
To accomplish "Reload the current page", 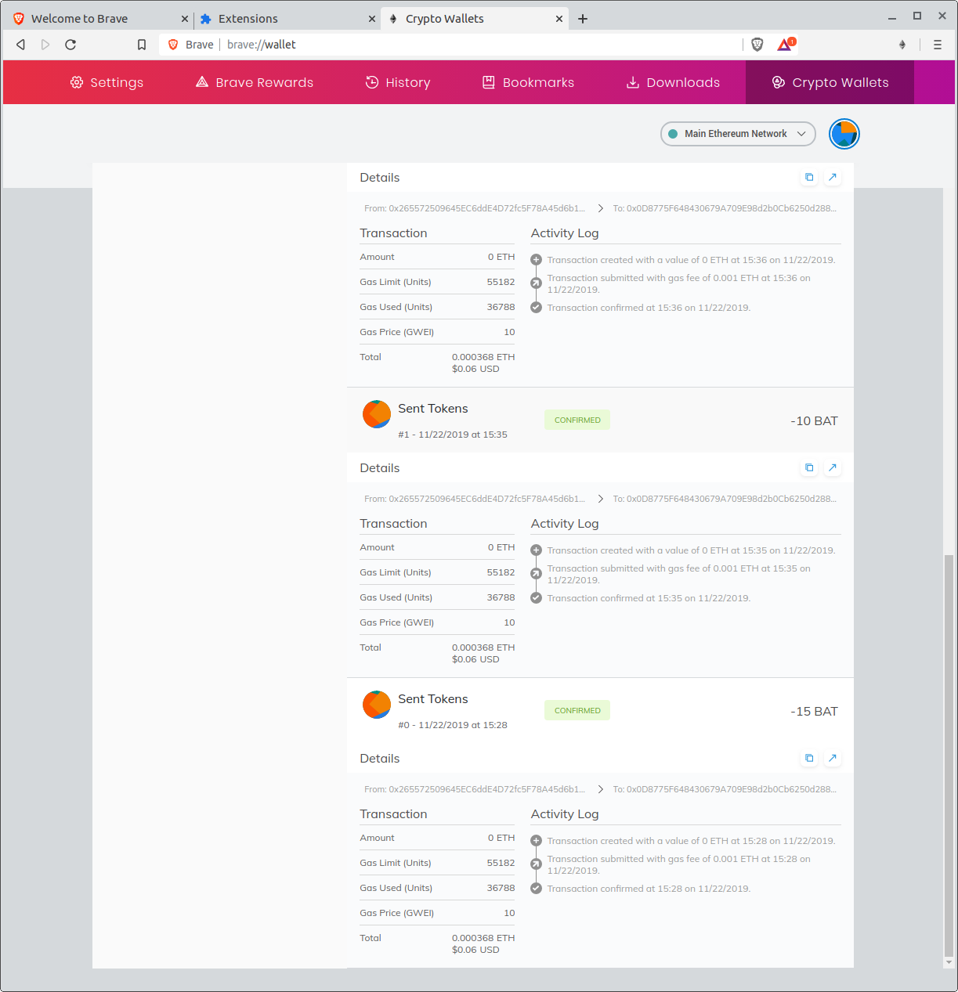I will (70, 45).
